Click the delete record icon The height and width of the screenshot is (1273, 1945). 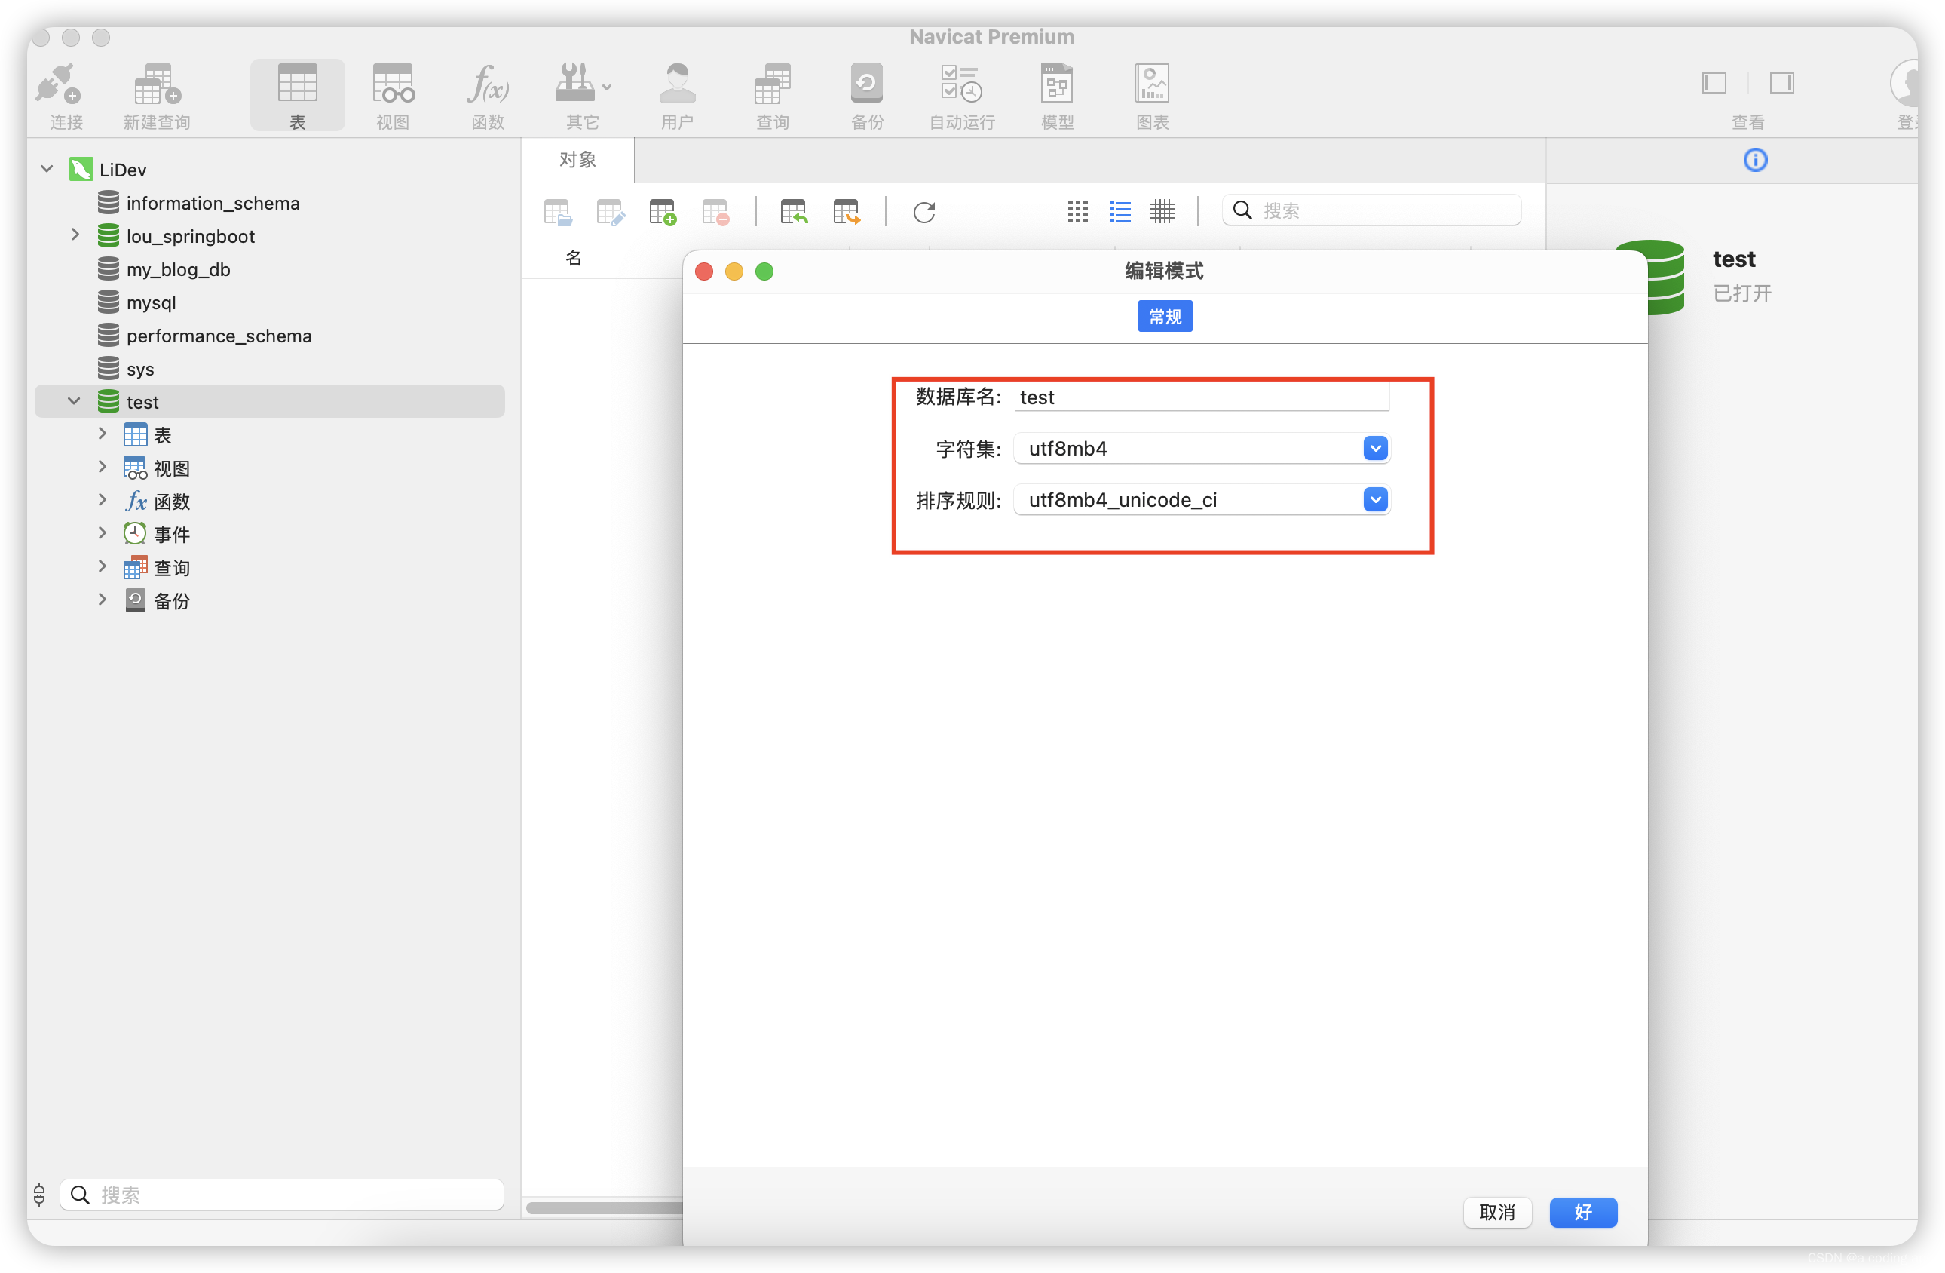click(x=715, y=210)
